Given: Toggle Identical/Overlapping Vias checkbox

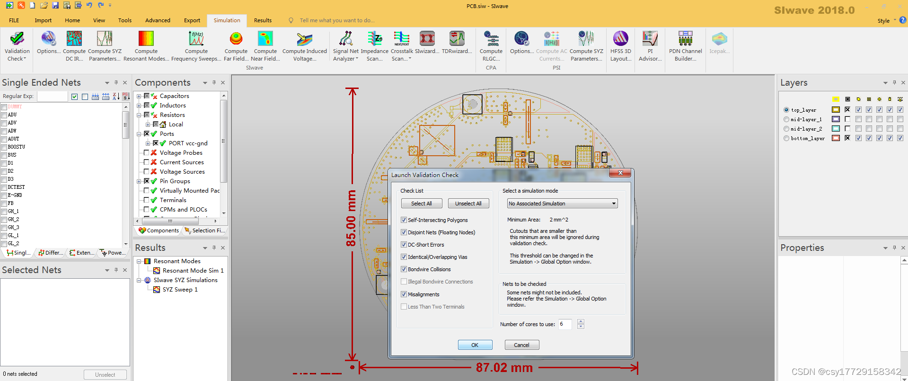Looking at the screenshot, I should click(x=404, y=257).
